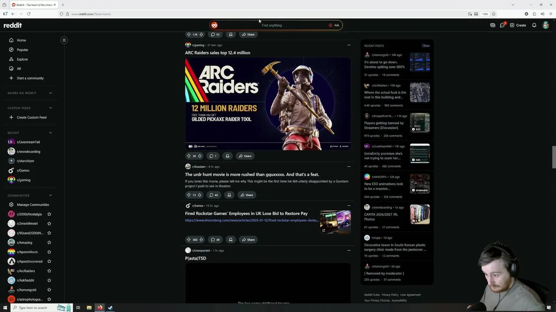Open Reddit Rules footer link
The height and width of the screenshot is (312, 556).
point(372,295)
